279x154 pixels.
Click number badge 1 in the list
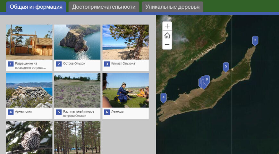(11, 64)
